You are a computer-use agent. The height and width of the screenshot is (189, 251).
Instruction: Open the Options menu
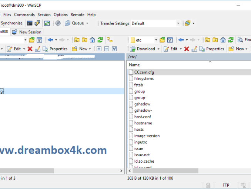point(61,15)
